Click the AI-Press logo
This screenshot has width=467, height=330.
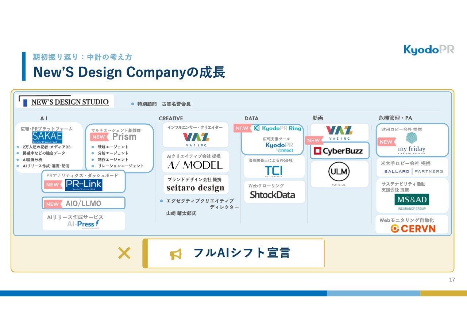[84, 224]
